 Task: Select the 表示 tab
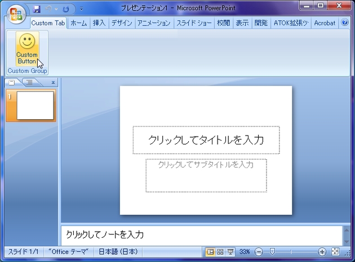242,23
